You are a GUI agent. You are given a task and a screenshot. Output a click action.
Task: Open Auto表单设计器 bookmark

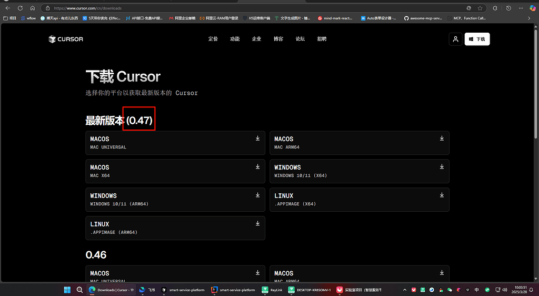378,18
